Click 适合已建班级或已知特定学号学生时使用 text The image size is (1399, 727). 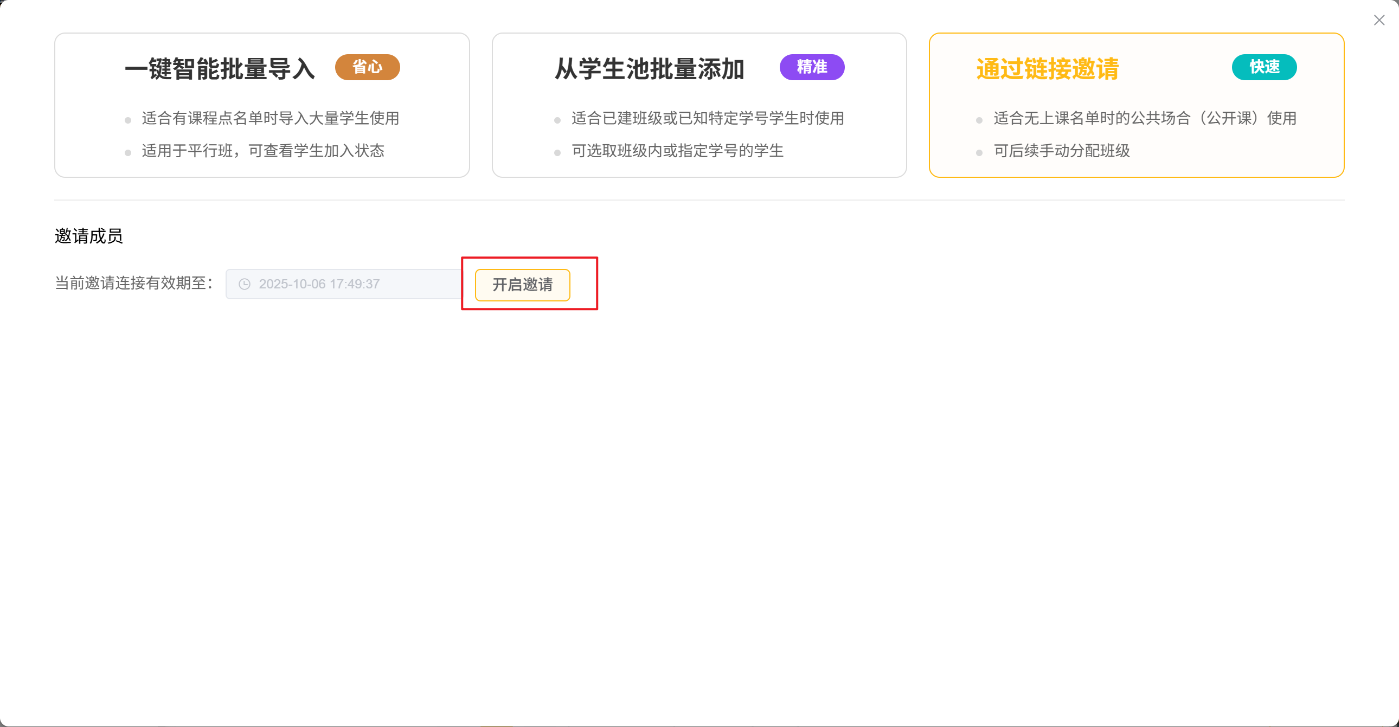tap(707, 118)
